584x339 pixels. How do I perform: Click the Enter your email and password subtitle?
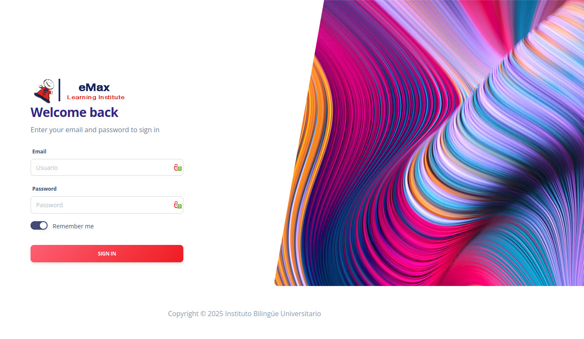click(x=95, y=130)
